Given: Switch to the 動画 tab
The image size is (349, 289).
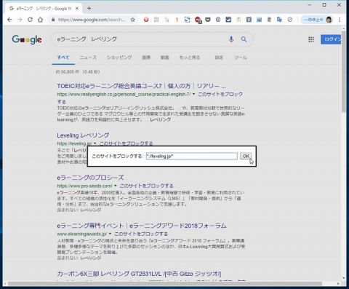Looking at the screenshot, I should coord(164,58).
